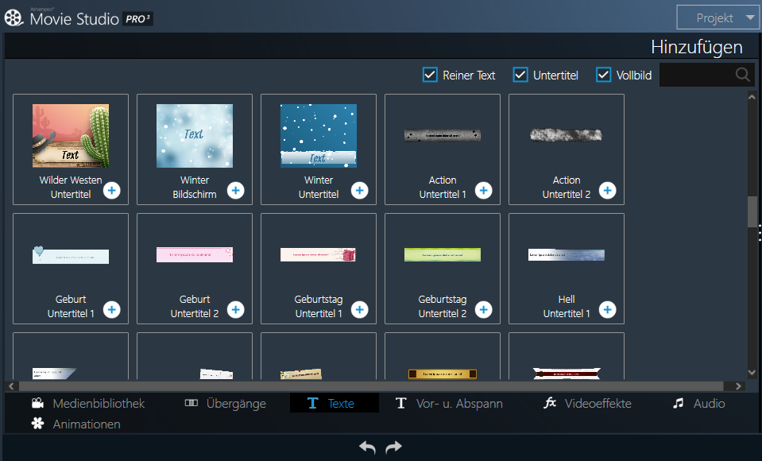Click the Movie Studio film reel logo
Screen dimensions: 762x461
click(x=14, y=18)
